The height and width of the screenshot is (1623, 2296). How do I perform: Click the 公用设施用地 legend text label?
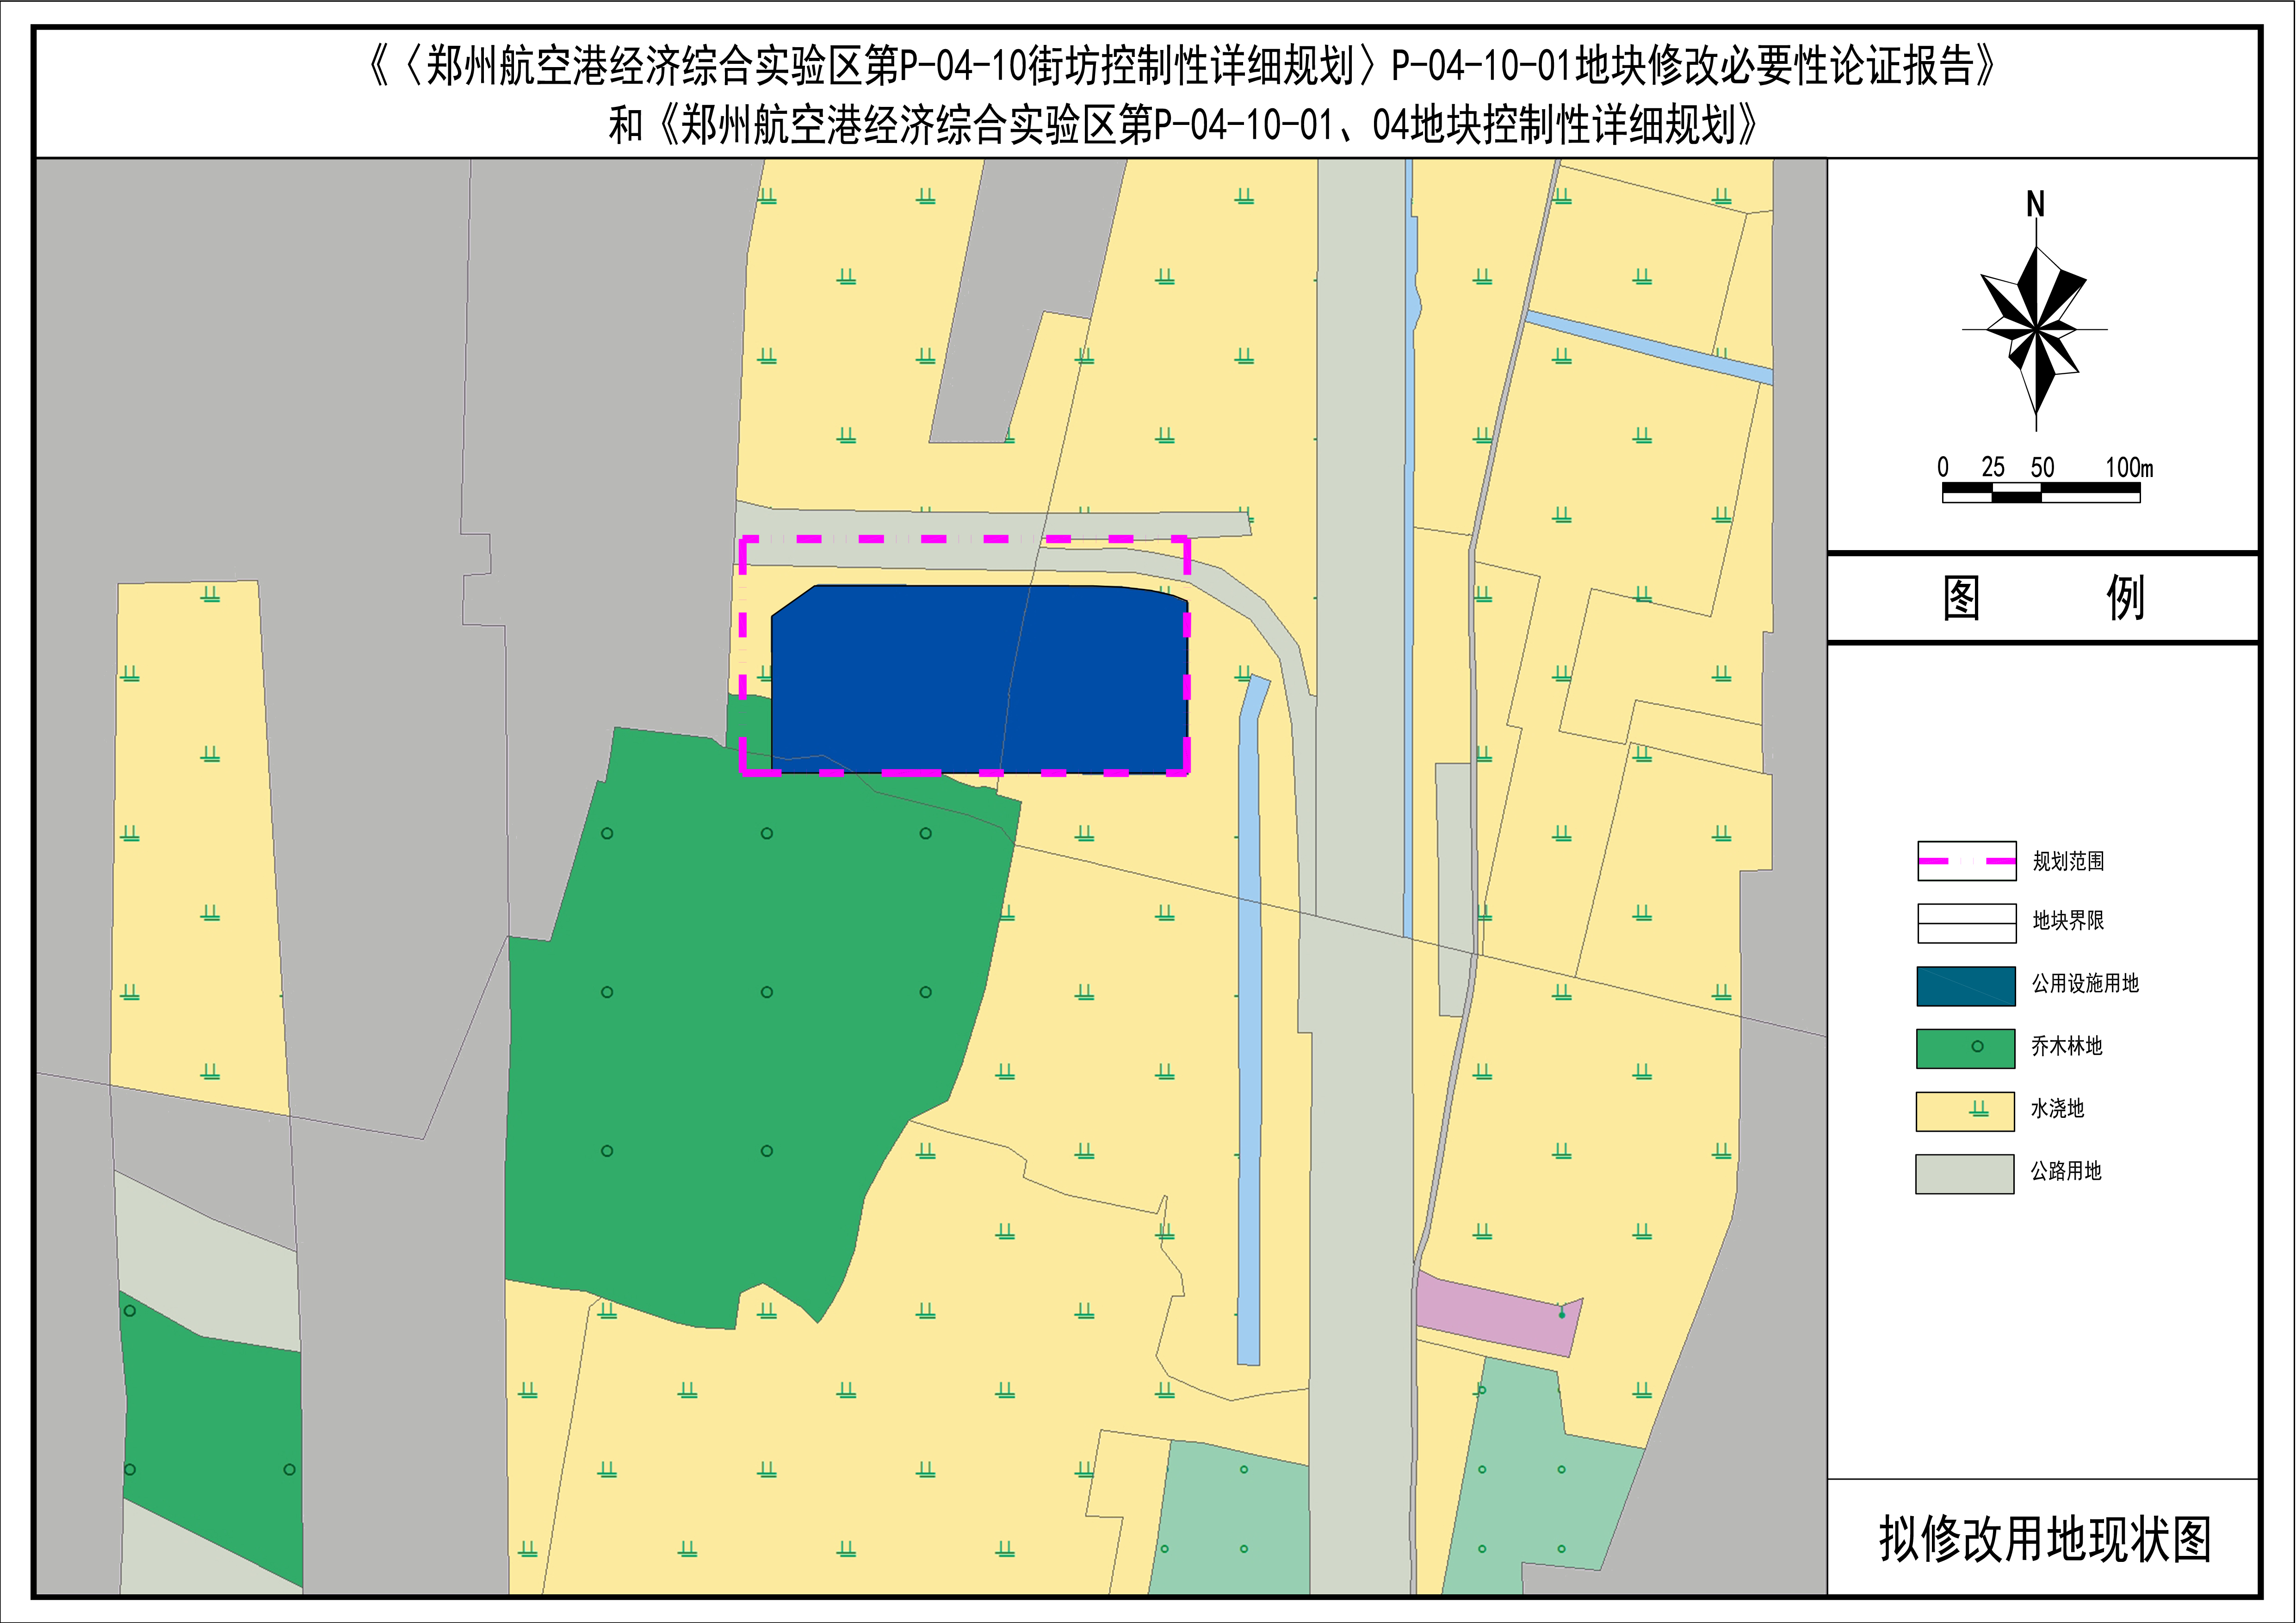click(2085, 984)
